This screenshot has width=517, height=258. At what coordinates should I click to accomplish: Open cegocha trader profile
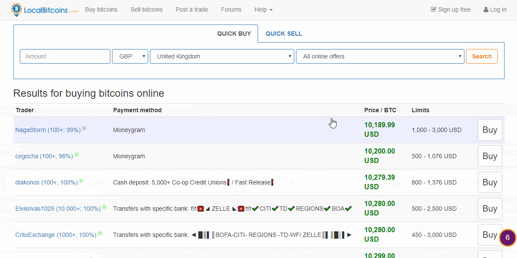click(44, 156)
